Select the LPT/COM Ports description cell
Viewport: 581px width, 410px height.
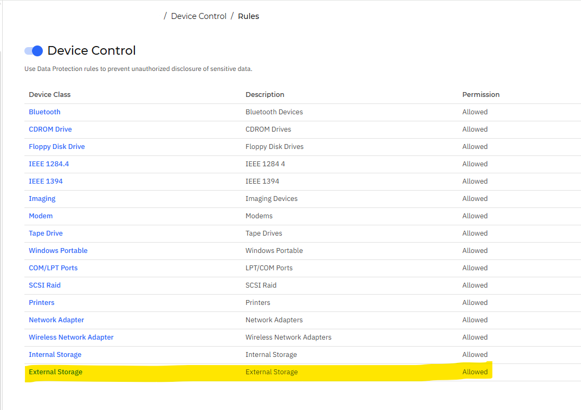click(x=269, y=268)
